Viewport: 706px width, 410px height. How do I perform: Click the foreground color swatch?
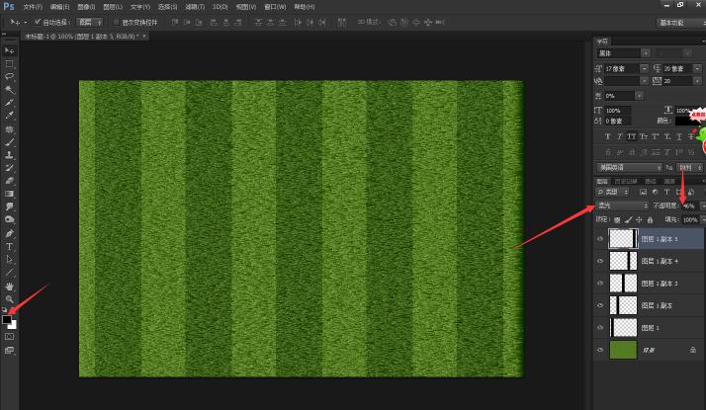click(7, 319)
